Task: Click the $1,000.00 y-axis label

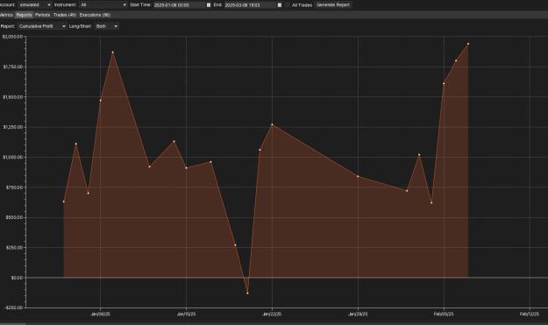Action: [12, 157]
